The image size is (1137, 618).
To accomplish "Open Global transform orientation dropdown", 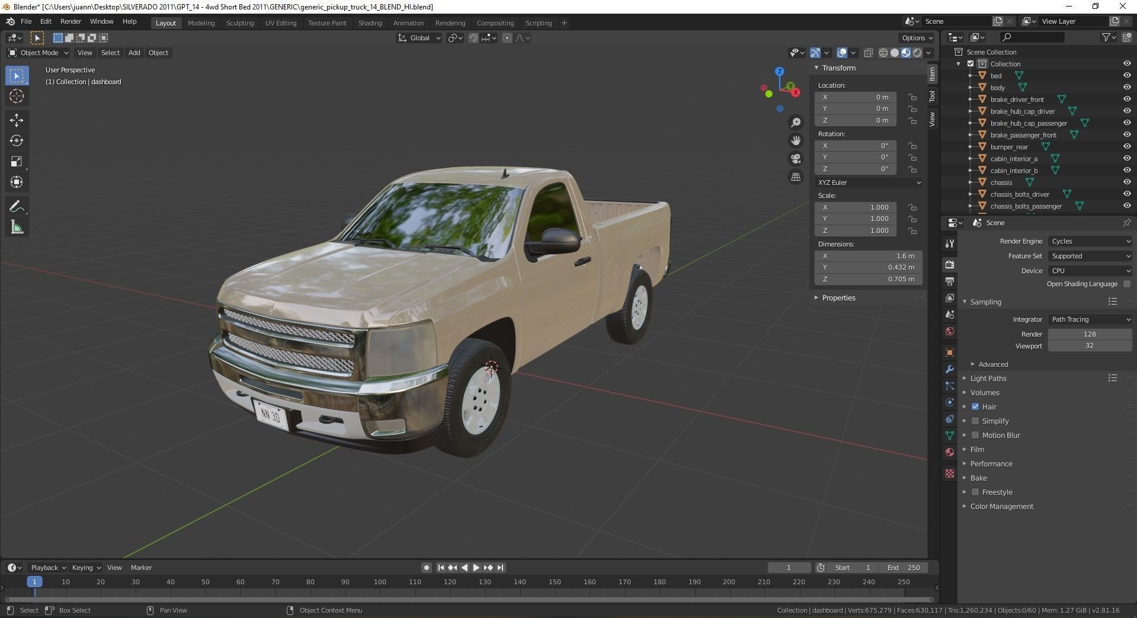I will tap(419, 38).
